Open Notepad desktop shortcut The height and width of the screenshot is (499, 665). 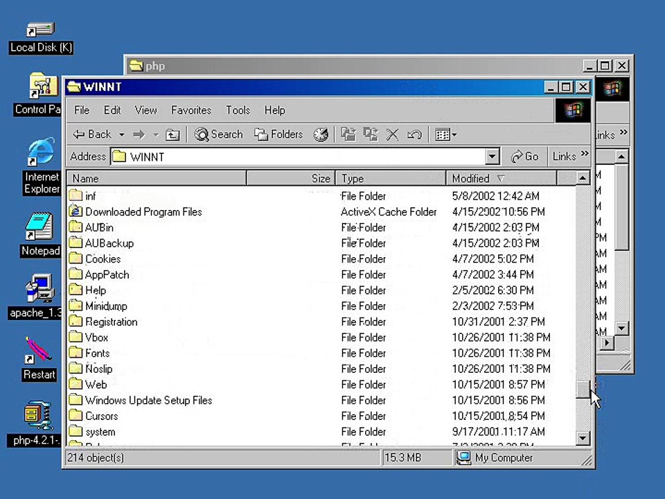(x=40, y=234)
